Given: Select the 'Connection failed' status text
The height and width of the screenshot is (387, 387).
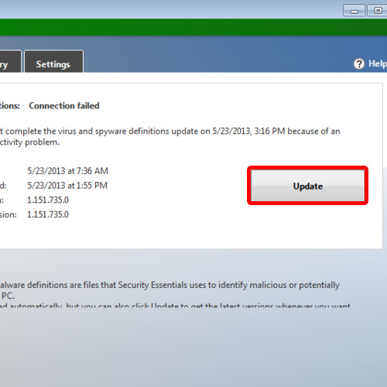Looking at the screenshot, I should click(x=64, y=106).
